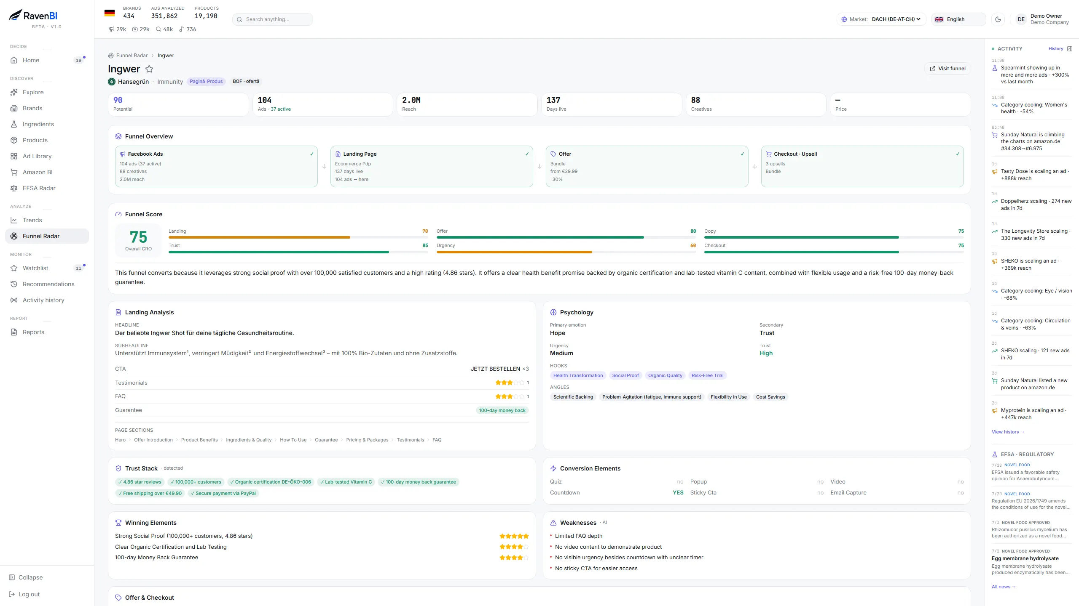Screen dimensions: 1079x606
Task: Click the Facebook Ads funnel step card
Action: 216,166
